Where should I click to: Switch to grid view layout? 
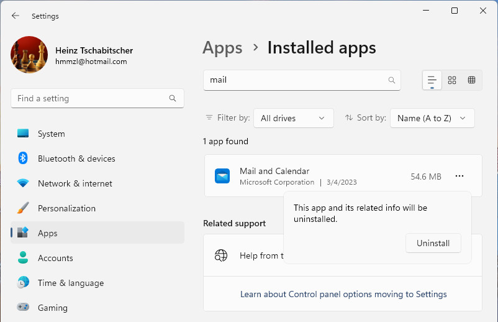452,80
